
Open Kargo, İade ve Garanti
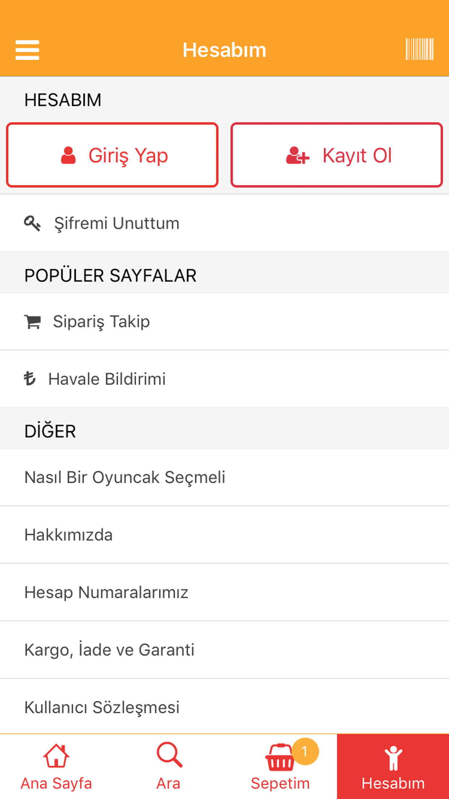pyautogui.click(x=224, y=650)
